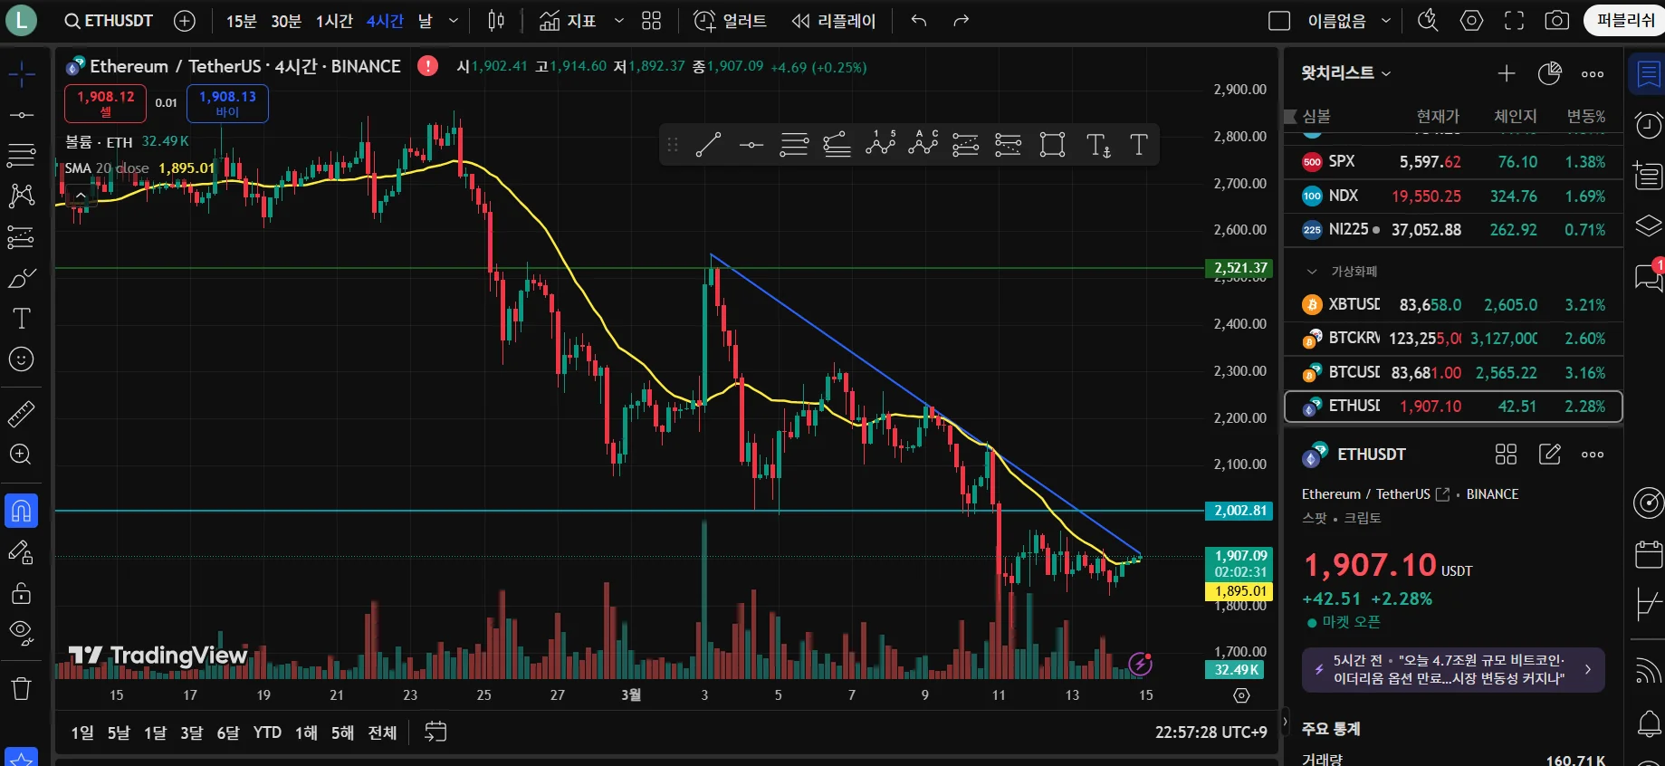Open the 지표 indicators button
The height and width of the screenshot is (766, 1665).
coord(568,21)
